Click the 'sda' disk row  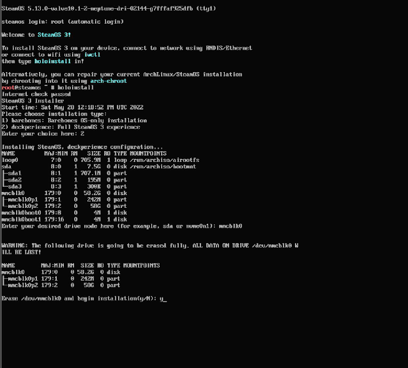point(99,166)
